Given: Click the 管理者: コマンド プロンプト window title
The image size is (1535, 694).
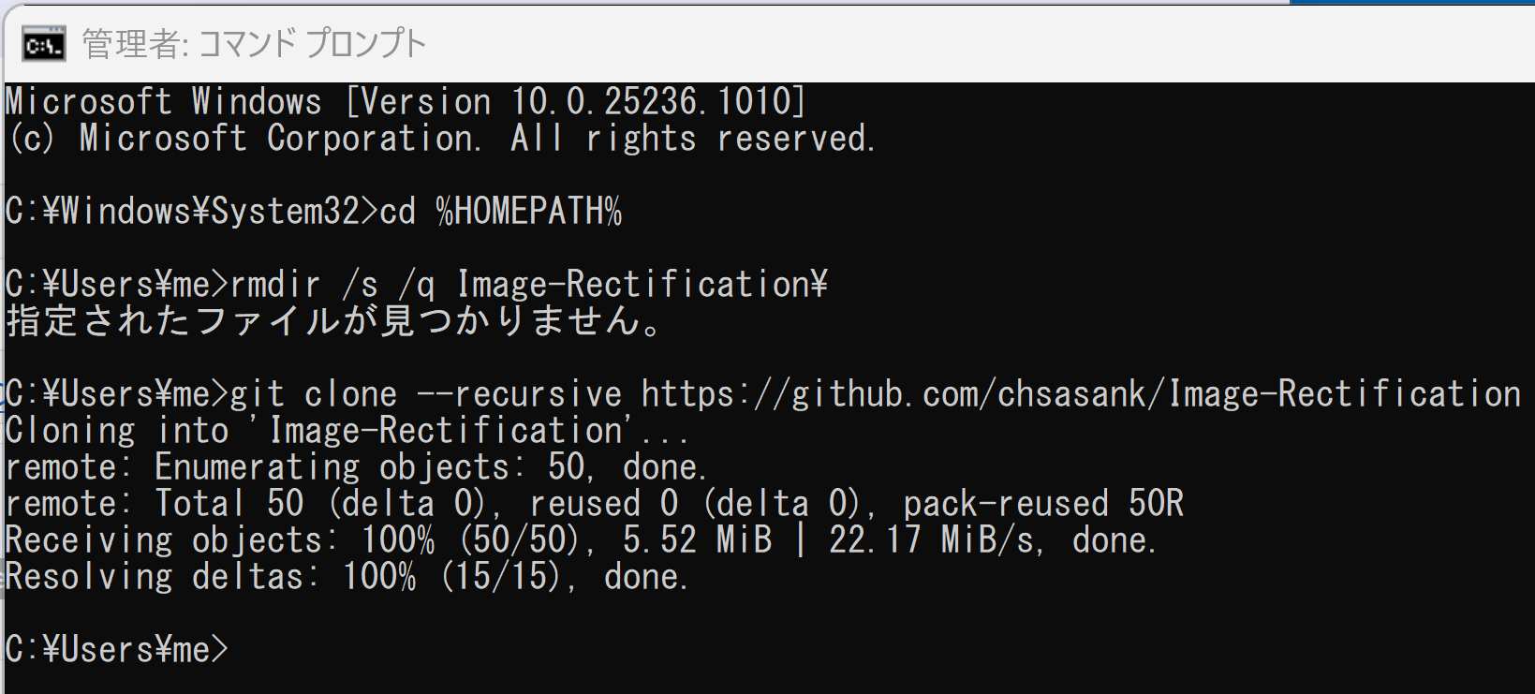Looking at the screenshot, I should click(254, 44).
